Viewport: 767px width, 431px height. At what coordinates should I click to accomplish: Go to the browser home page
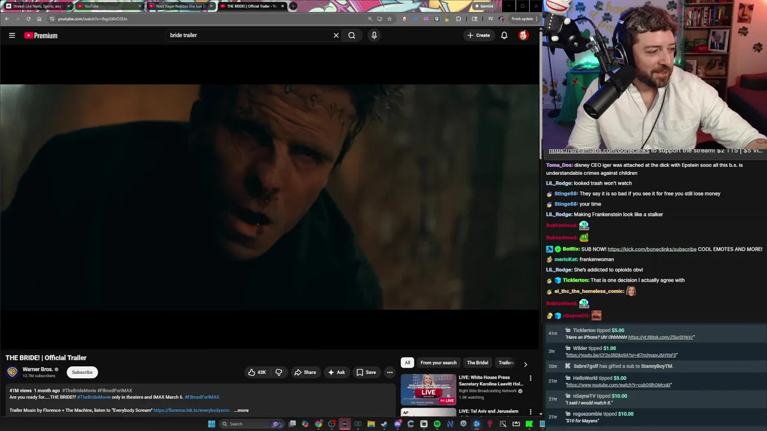tap(39, 19)
